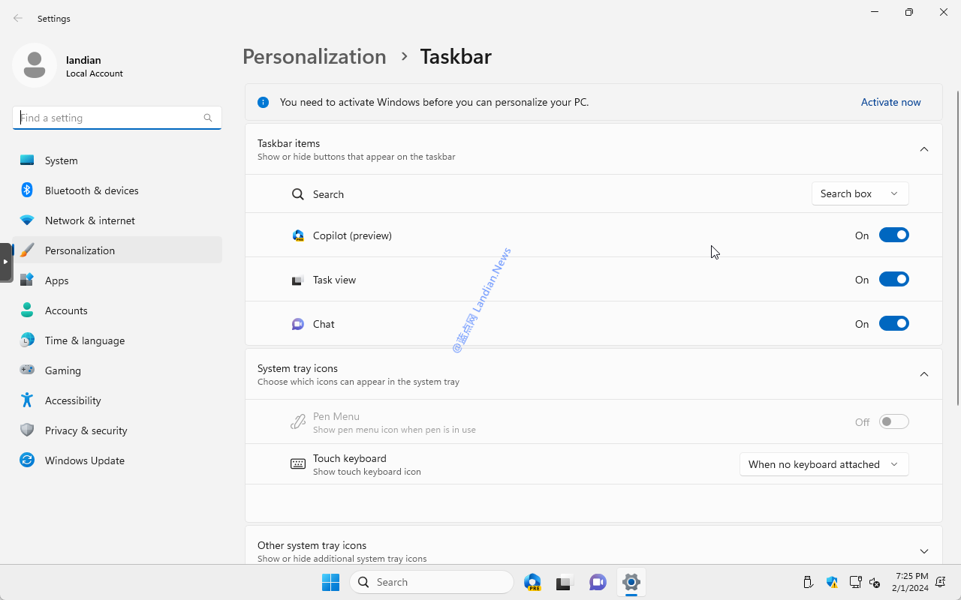The image size is (961, 600).
Task: Toggle the Pen Menu switch
Action: [x=894, y=421]
